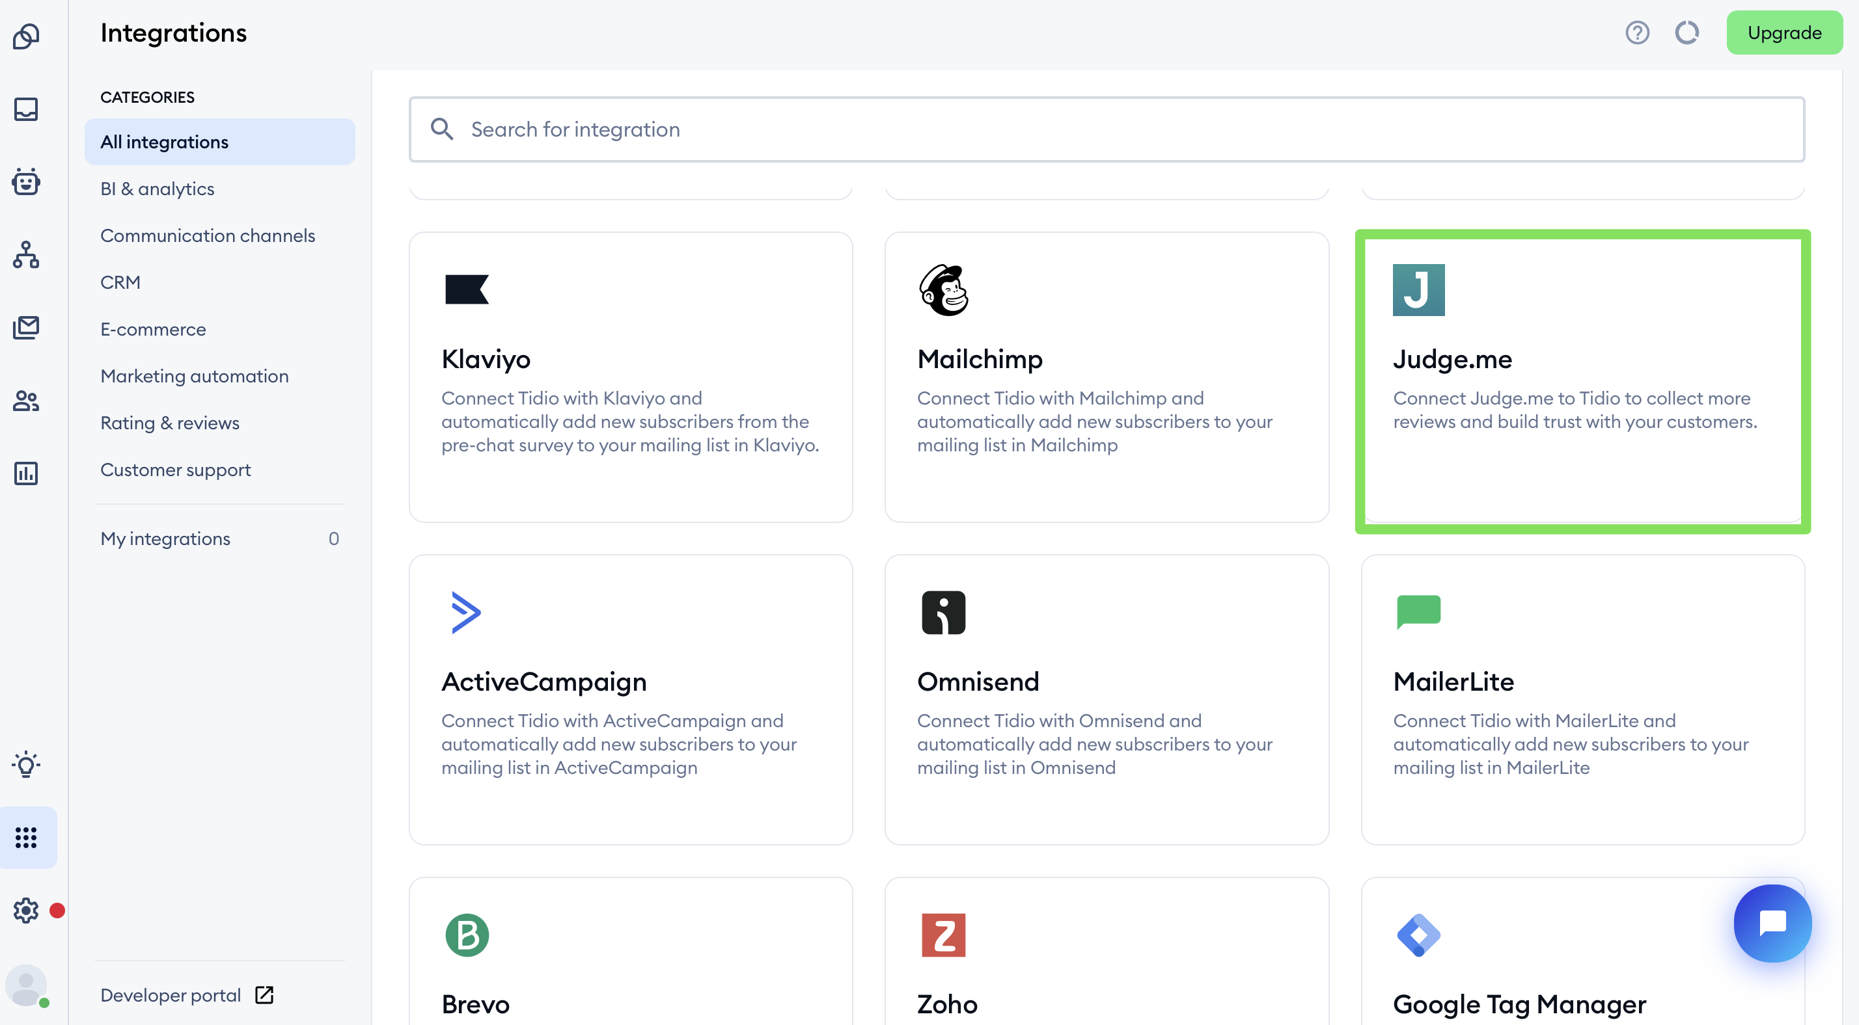Click the Zoho Z logo

tap(943, 935)
